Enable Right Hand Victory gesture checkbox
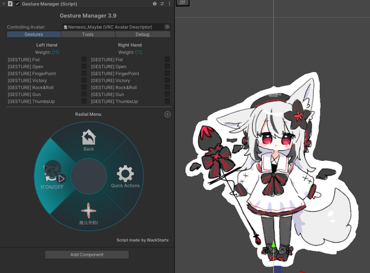 (167, 80)
